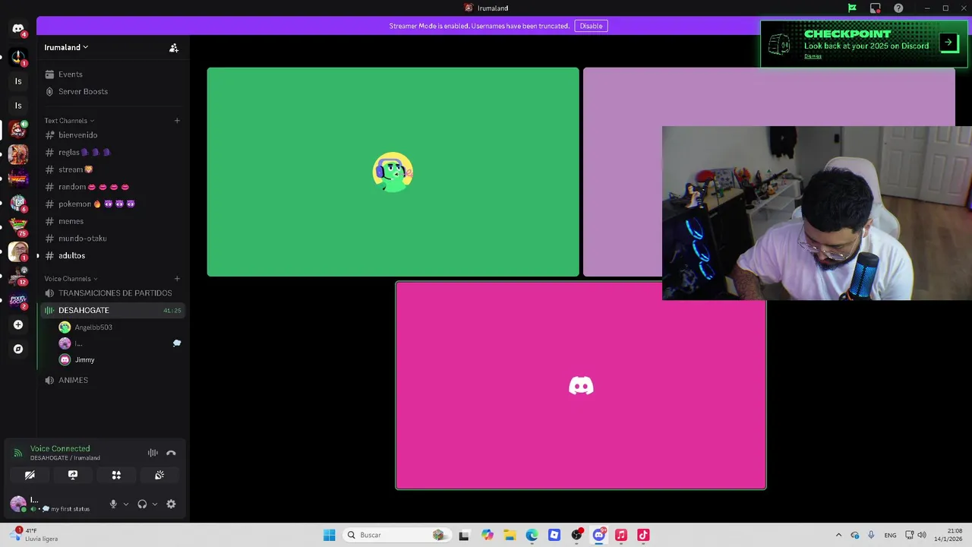Invite people to the Irumaland server
The height and width of the screenshot is (547, 972).
click(174, 47)
